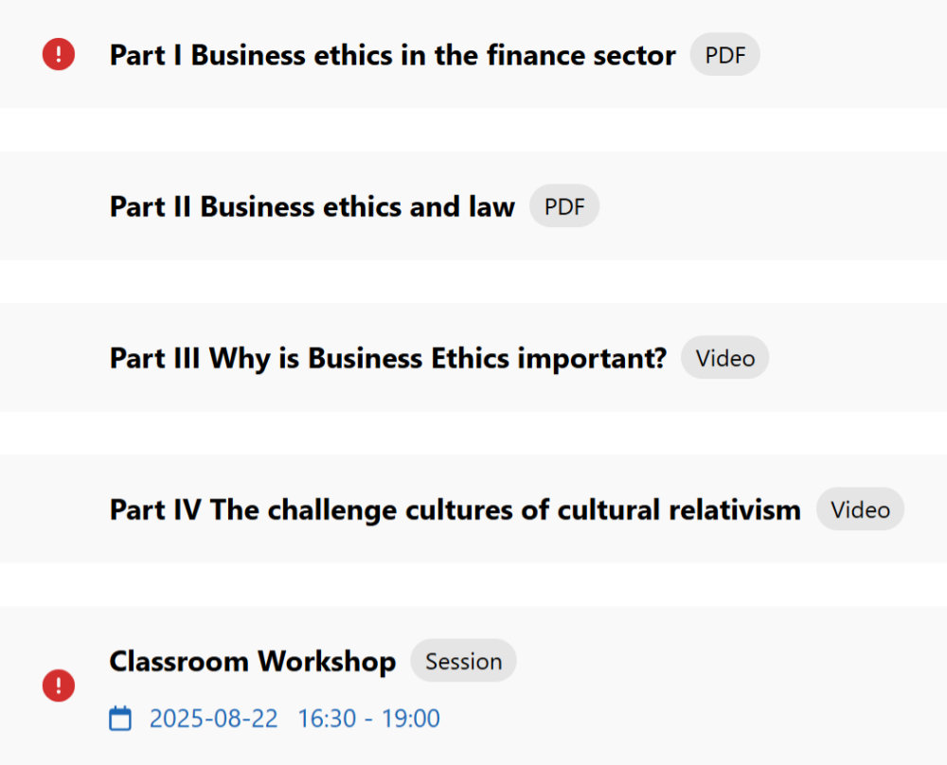The width and height of the screenshot is (947, 765).
Task: Click the PDF badge on Part II
Action: click(x=564, y=206)
